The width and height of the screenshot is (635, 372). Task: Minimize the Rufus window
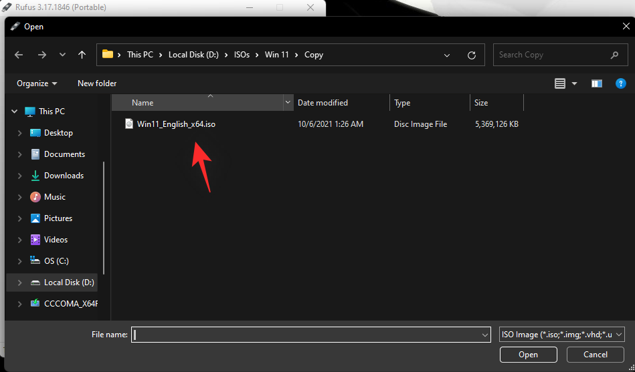click(x=250, y=7)
